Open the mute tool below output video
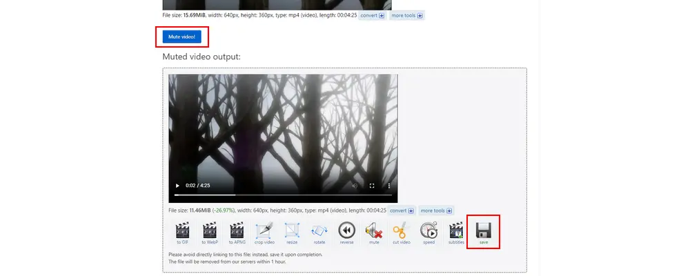690x276 pixels. [373, 233]
